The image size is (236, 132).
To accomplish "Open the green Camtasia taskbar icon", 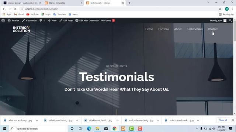I will click(131, 129).
